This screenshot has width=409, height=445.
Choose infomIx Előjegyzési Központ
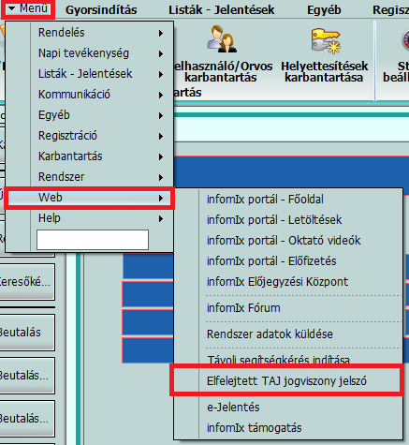click(277, 282)
